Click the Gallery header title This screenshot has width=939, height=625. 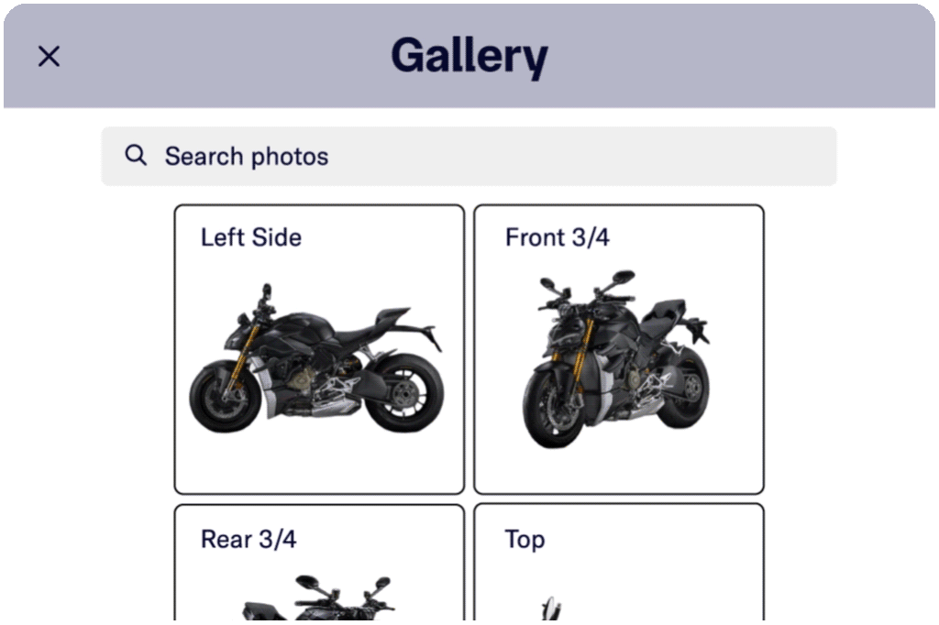[x=469, y=56]
